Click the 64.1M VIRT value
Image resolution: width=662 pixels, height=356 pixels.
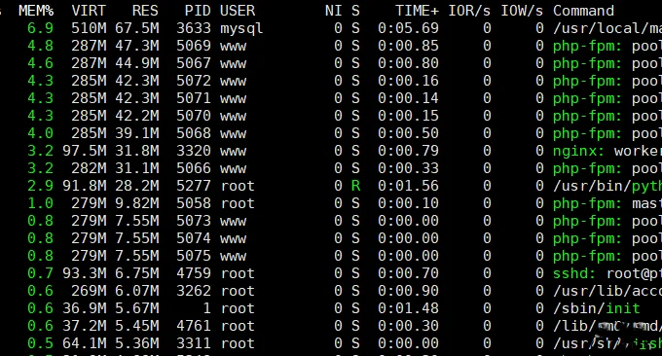[x=85, y=343]
